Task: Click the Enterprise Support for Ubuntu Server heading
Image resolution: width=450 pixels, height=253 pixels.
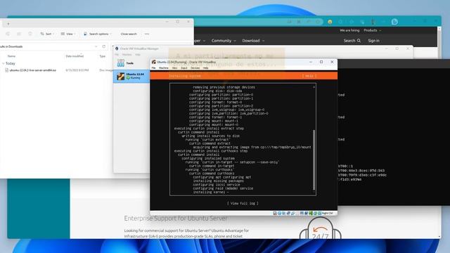Action: pos(176,219)
